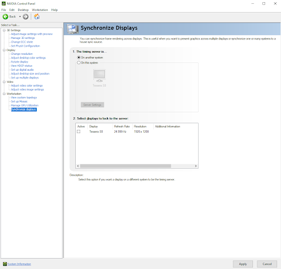Click the NVIDIA icon beside System Information

5,264
